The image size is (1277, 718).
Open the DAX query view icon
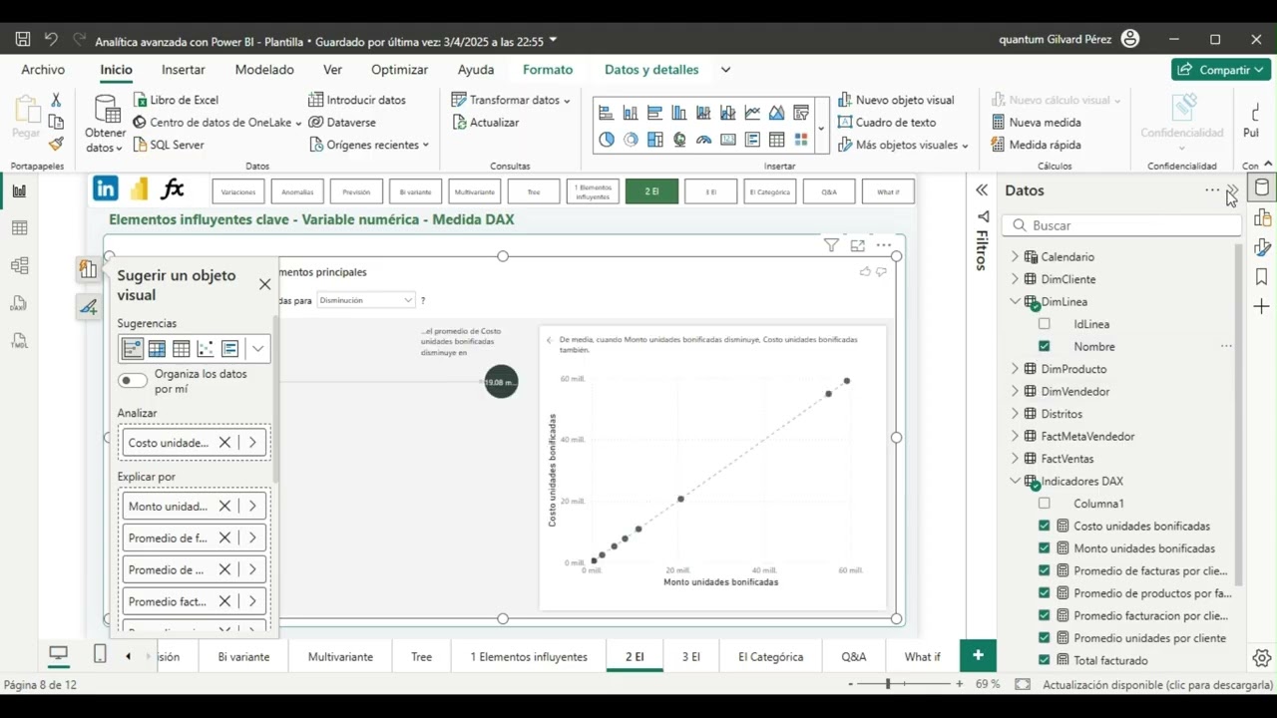tap(19, 303)
